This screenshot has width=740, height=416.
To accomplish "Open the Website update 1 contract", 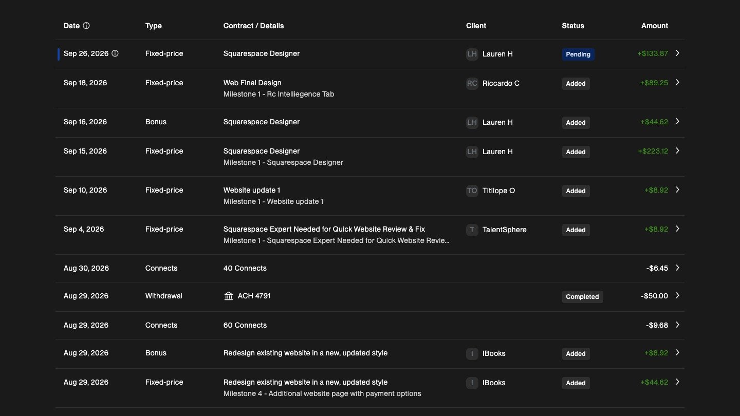I will (252, 190).
